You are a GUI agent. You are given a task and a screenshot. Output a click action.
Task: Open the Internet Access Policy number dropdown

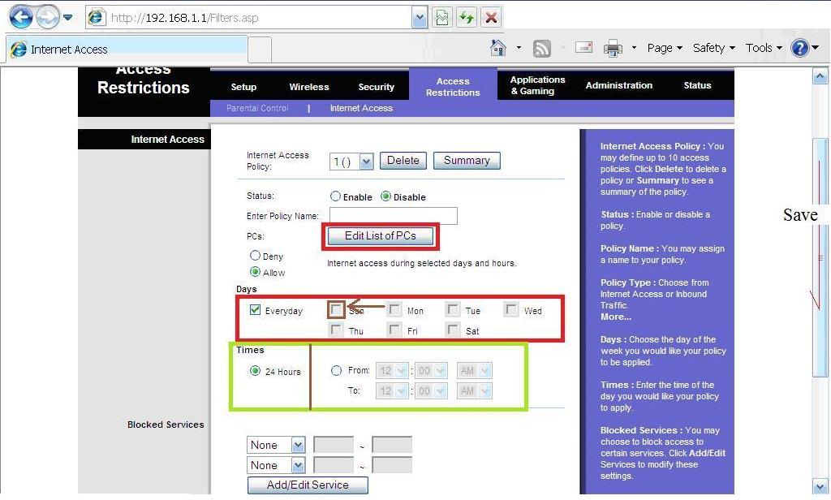[351, 162]
